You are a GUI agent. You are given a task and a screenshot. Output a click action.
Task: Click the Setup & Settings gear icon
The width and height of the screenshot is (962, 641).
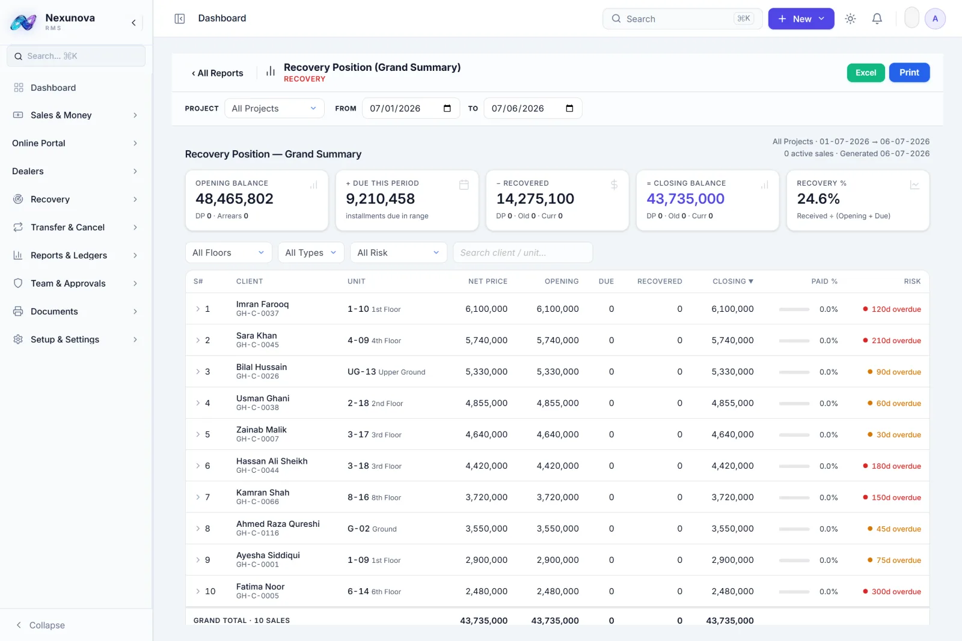pyautogui.click(x=18, y=339)
